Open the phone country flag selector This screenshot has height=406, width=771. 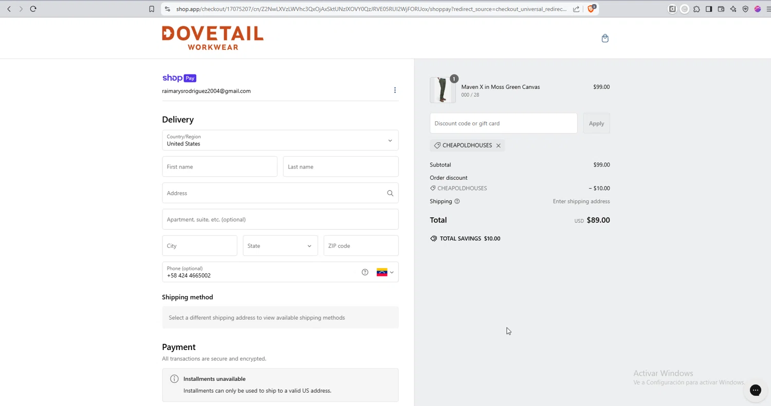pyautogui.click(x=385, y=272)
